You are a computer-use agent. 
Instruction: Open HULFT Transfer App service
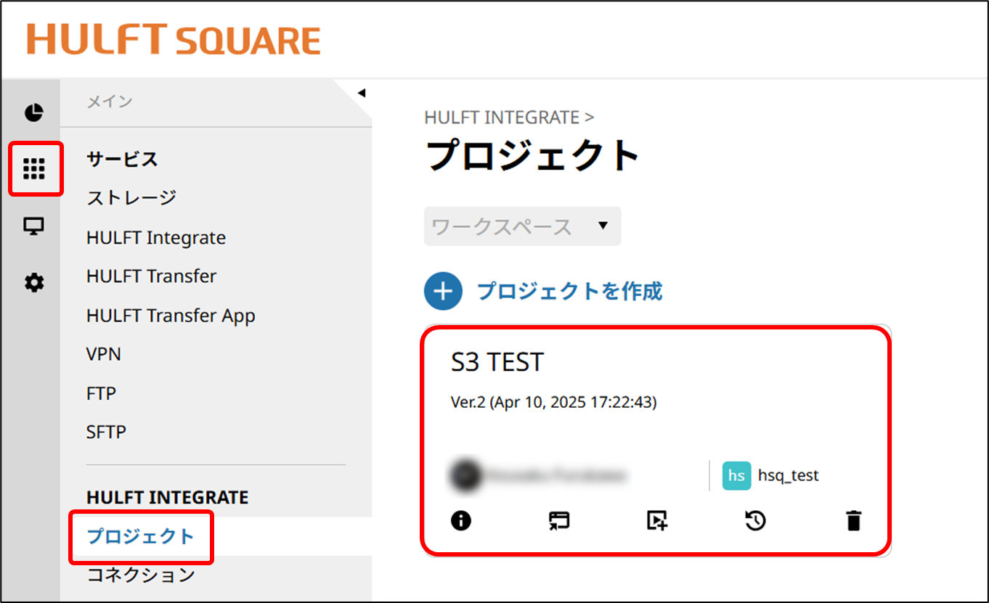[171, 316]
